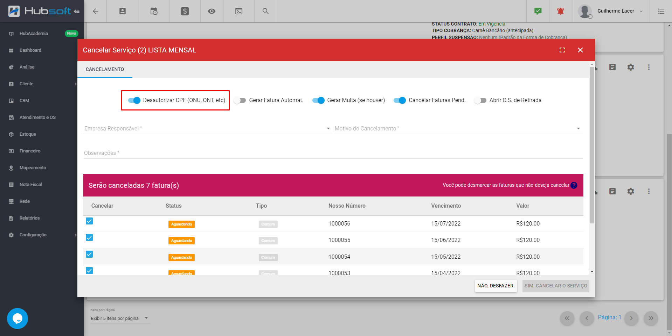Open Estoque in sidebar
672x336 pixels.
point(42,134)
